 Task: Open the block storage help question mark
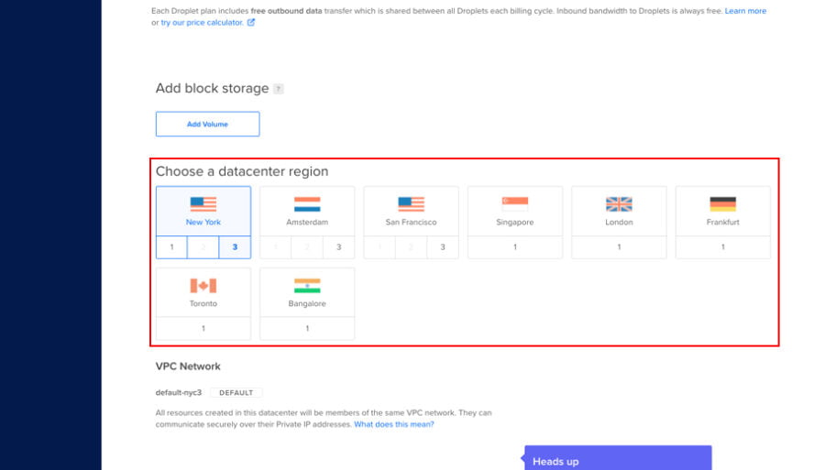tap(279, 89)
